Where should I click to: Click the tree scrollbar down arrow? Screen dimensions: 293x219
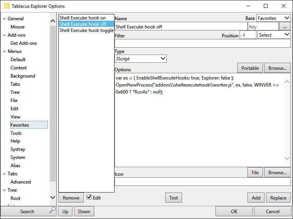coord(53,197)
